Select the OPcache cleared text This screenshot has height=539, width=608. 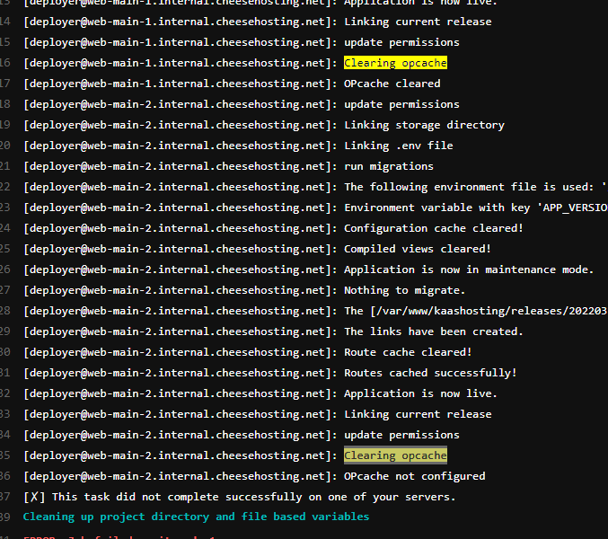coord(392,84)
